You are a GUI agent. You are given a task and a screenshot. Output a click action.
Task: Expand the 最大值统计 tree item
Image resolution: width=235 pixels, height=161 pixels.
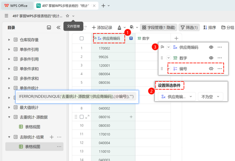9,108
